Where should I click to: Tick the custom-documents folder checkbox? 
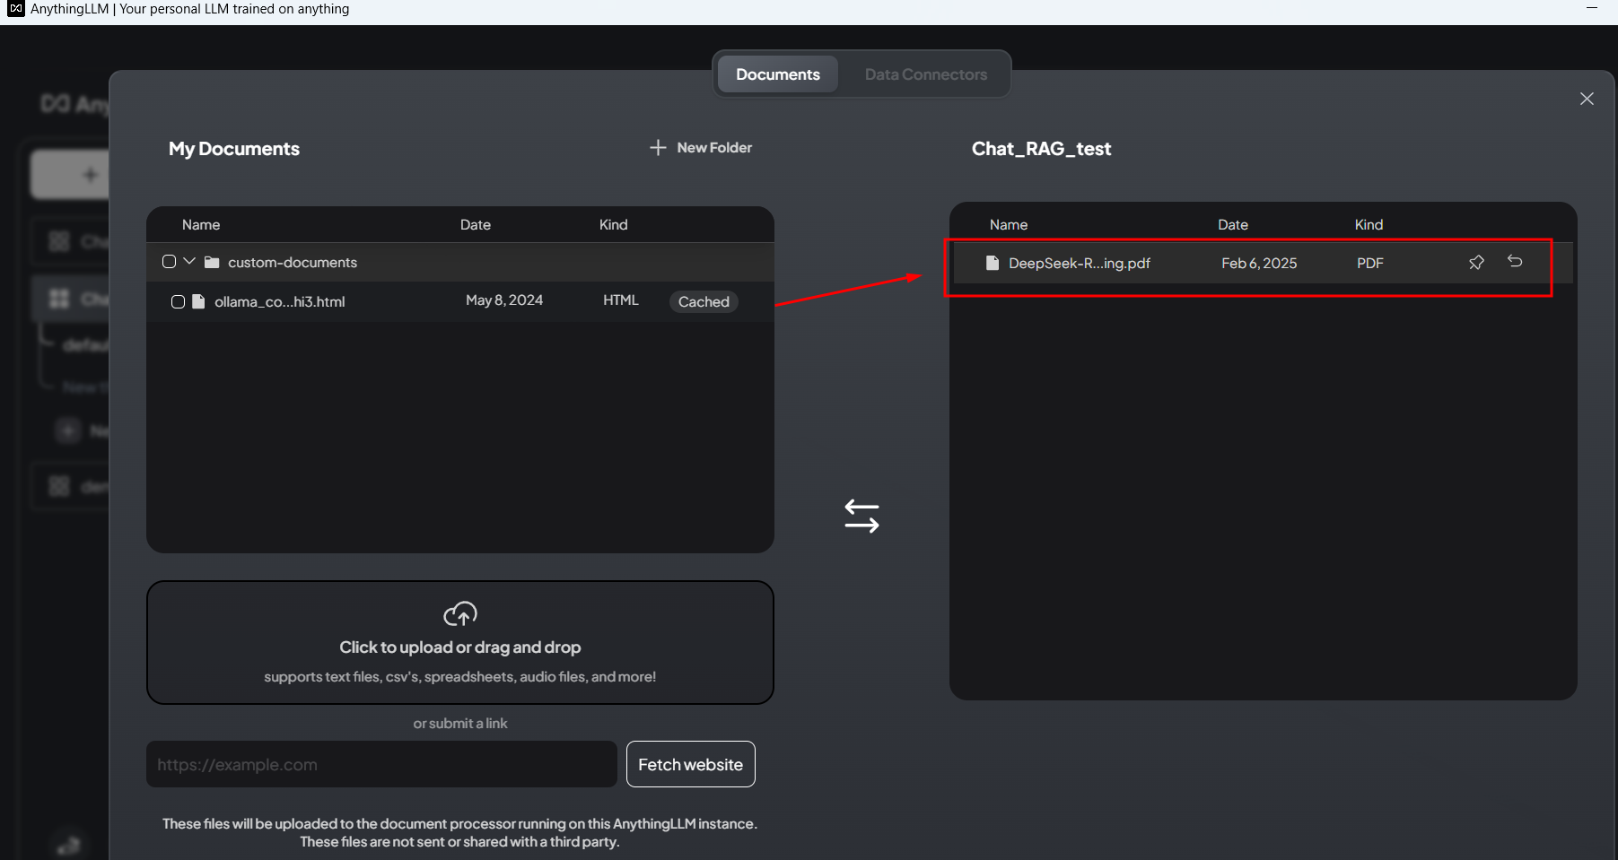169,262
